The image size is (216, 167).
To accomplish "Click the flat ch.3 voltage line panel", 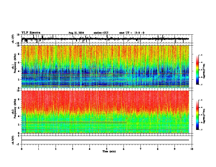I will (107, 140).
